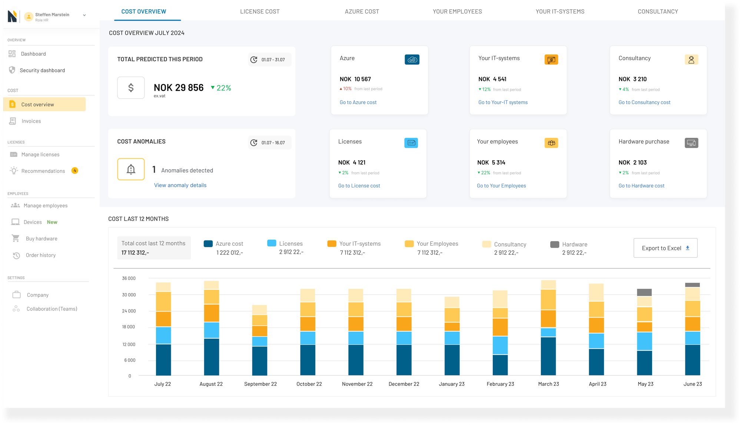Open View anomaly details link
This screenshot has height=425, width=741.
tap(180, 185)
